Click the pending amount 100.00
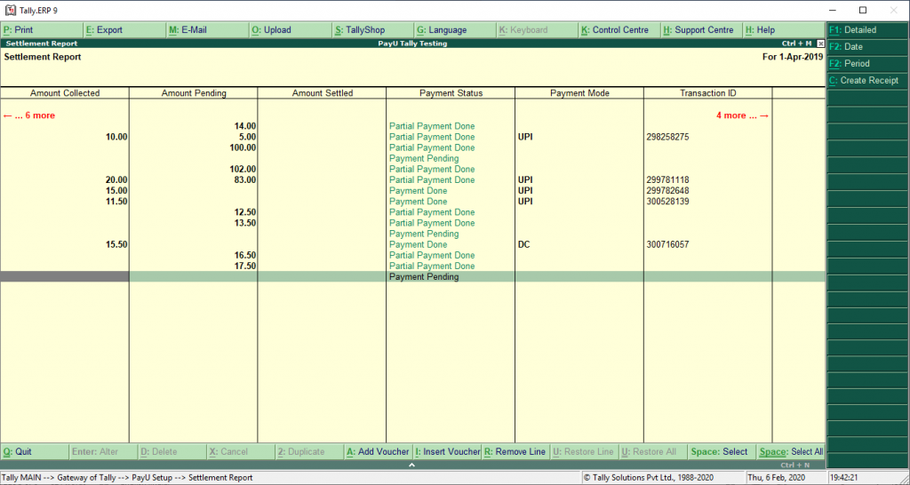The image size is (910, 485). (x=243, y=148)
